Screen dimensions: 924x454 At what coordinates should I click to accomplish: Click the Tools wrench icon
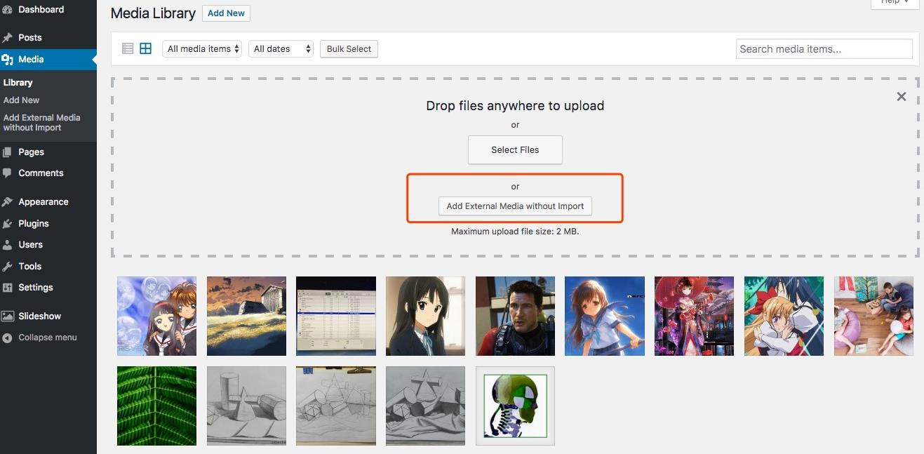pyautogui.click(x=8, y=267)
